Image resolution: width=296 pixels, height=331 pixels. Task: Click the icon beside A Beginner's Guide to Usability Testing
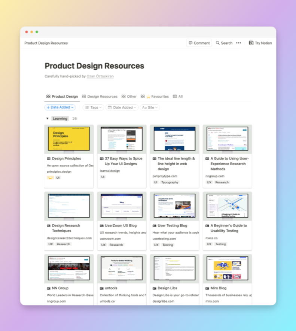pos(207,226)
